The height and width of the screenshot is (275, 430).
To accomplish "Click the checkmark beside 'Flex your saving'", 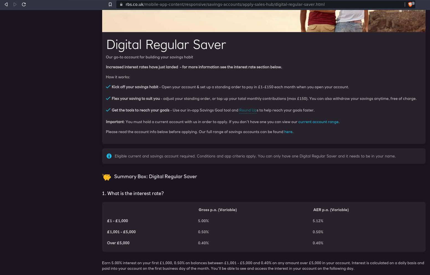I will point(108,98).
